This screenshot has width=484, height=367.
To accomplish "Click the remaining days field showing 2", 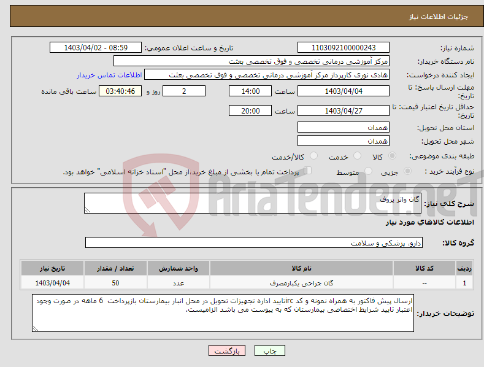I will [184, 91].
